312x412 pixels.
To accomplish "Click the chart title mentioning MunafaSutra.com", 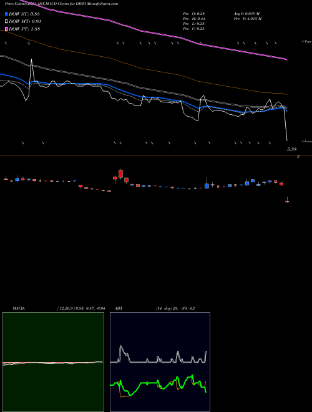I will 61,4.
